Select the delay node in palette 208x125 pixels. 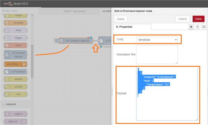click(x=16, y=30)
